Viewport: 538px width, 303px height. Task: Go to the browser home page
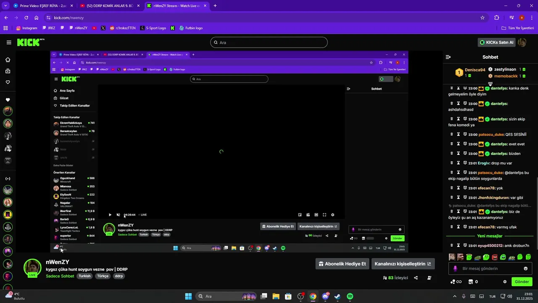[37, 18]
